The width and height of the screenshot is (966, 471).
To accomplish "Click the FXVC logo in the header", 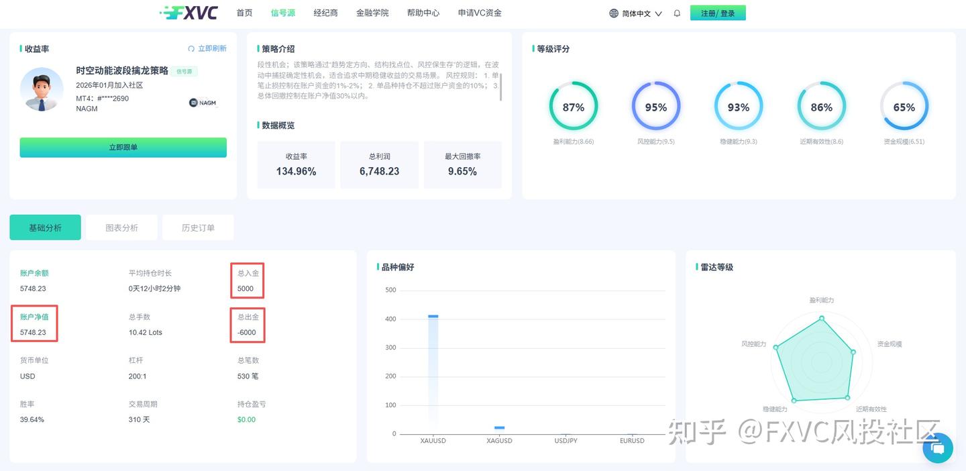I will pos(190,12).
